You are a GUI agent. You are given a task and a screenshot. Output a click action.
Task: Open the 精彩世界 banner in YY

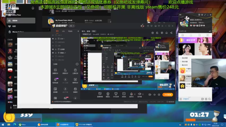[195, 40]
